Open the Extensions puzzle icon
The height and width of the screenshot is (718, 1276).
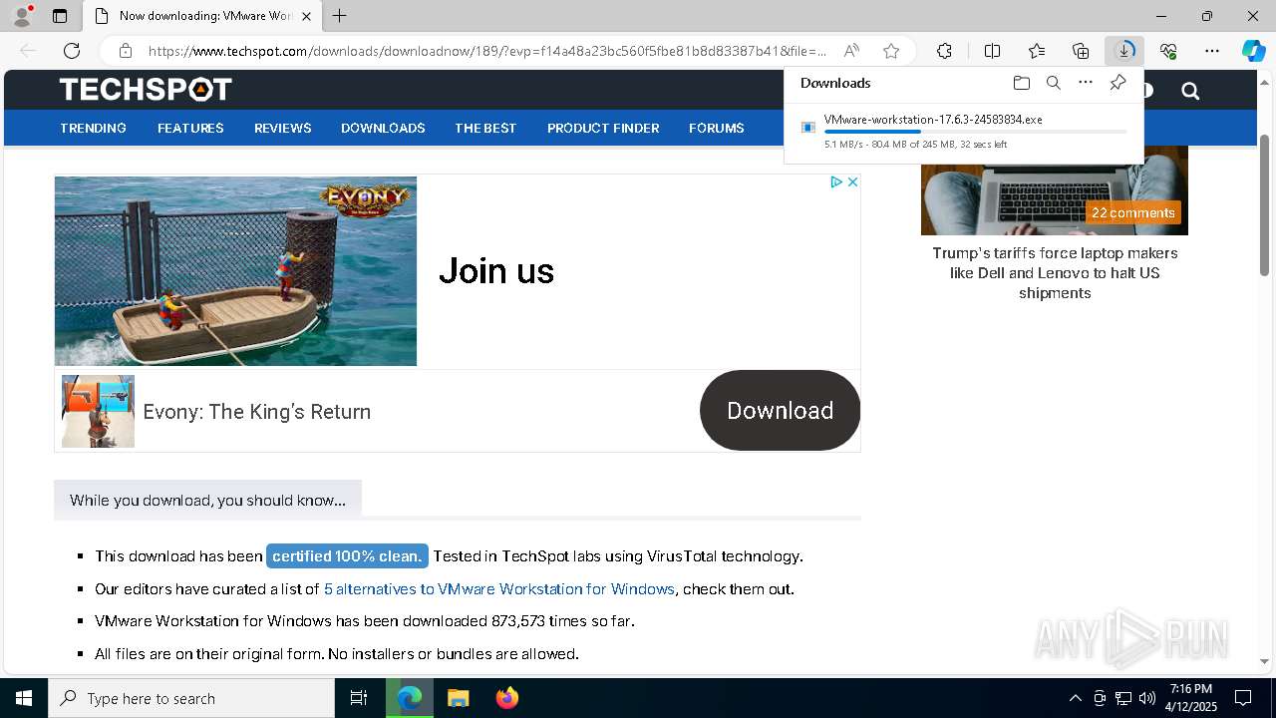click(x=944, y=51)
